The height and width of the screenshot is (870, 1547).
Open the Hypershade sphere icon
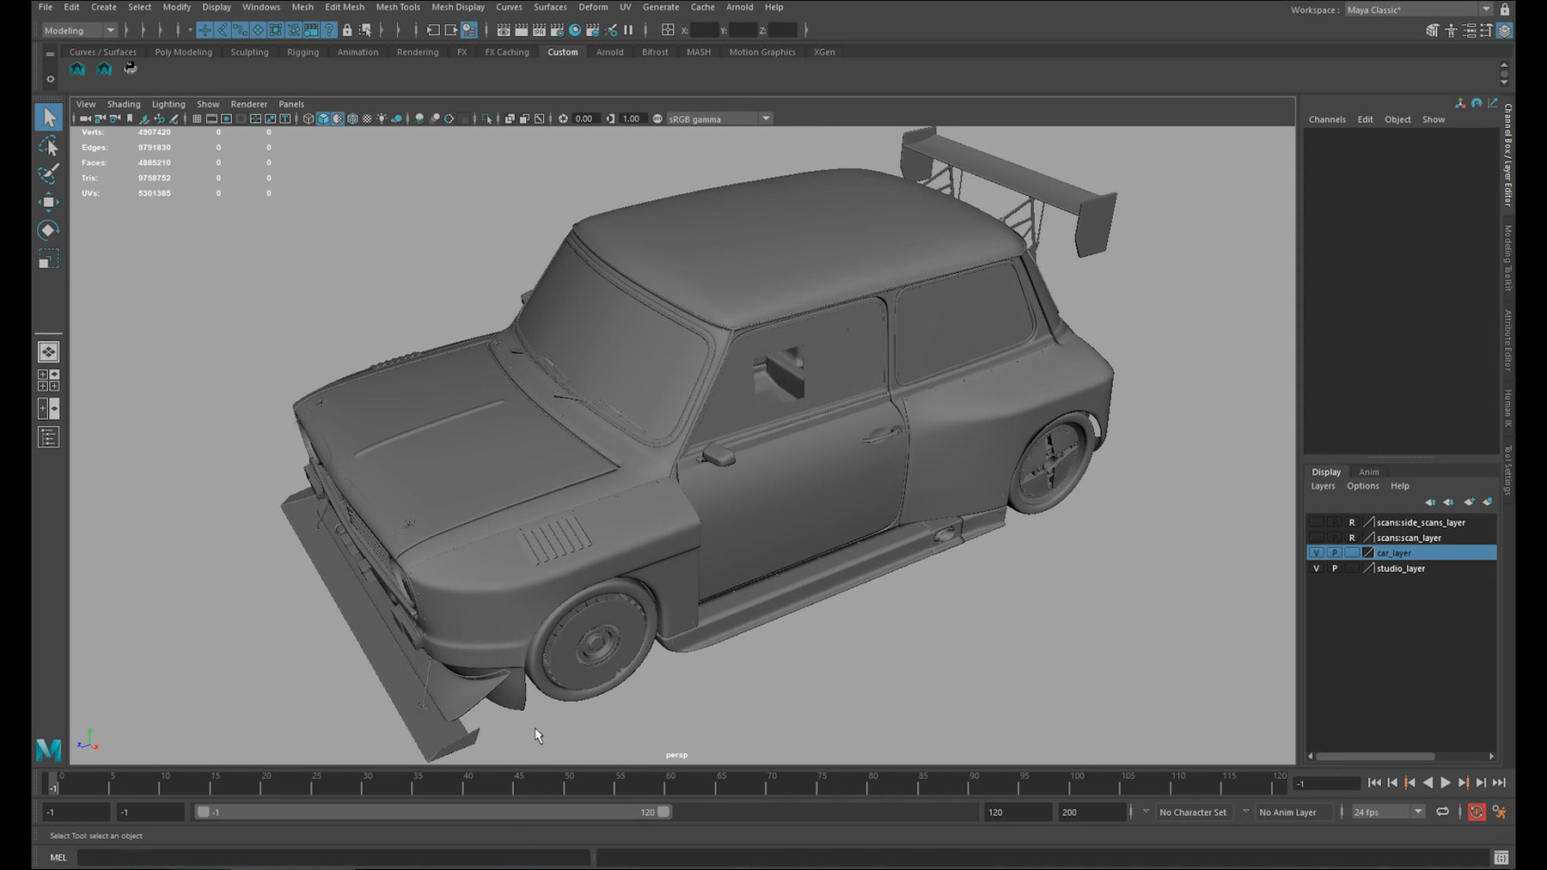click(x=575, y=30)
